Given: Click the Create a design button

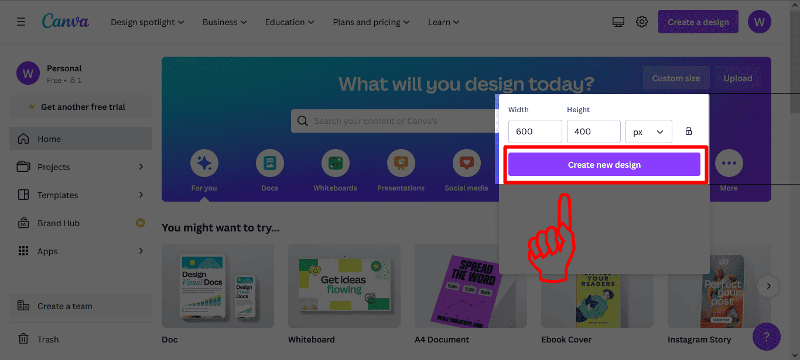Looking at the screenshot, I should pyautogui.click(x=699, y=22).
